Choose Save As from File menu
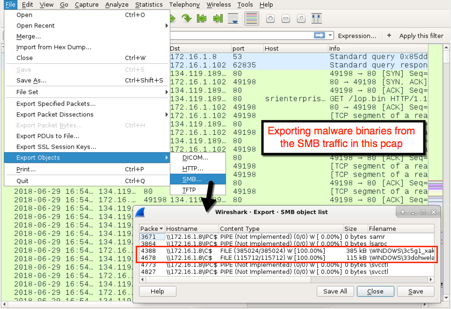The height and width of the screenshot is (309, 451). 87,81
